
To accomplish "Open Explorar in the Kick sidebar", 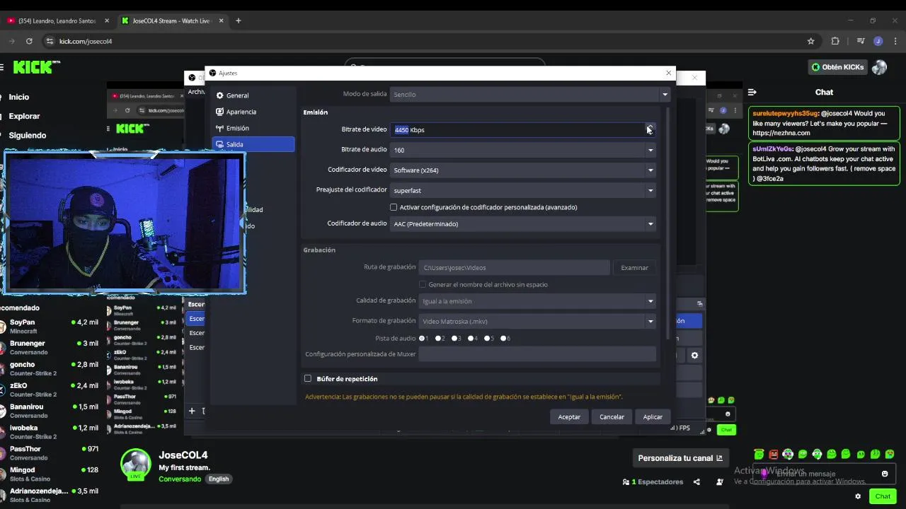I will (x=25, y=116).
